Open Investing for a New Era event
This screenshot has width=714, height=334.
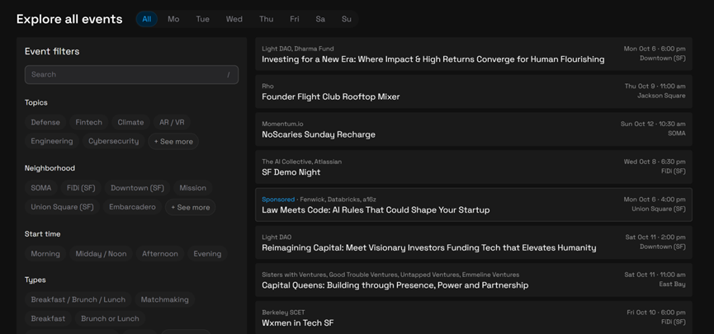coord(474,54)
